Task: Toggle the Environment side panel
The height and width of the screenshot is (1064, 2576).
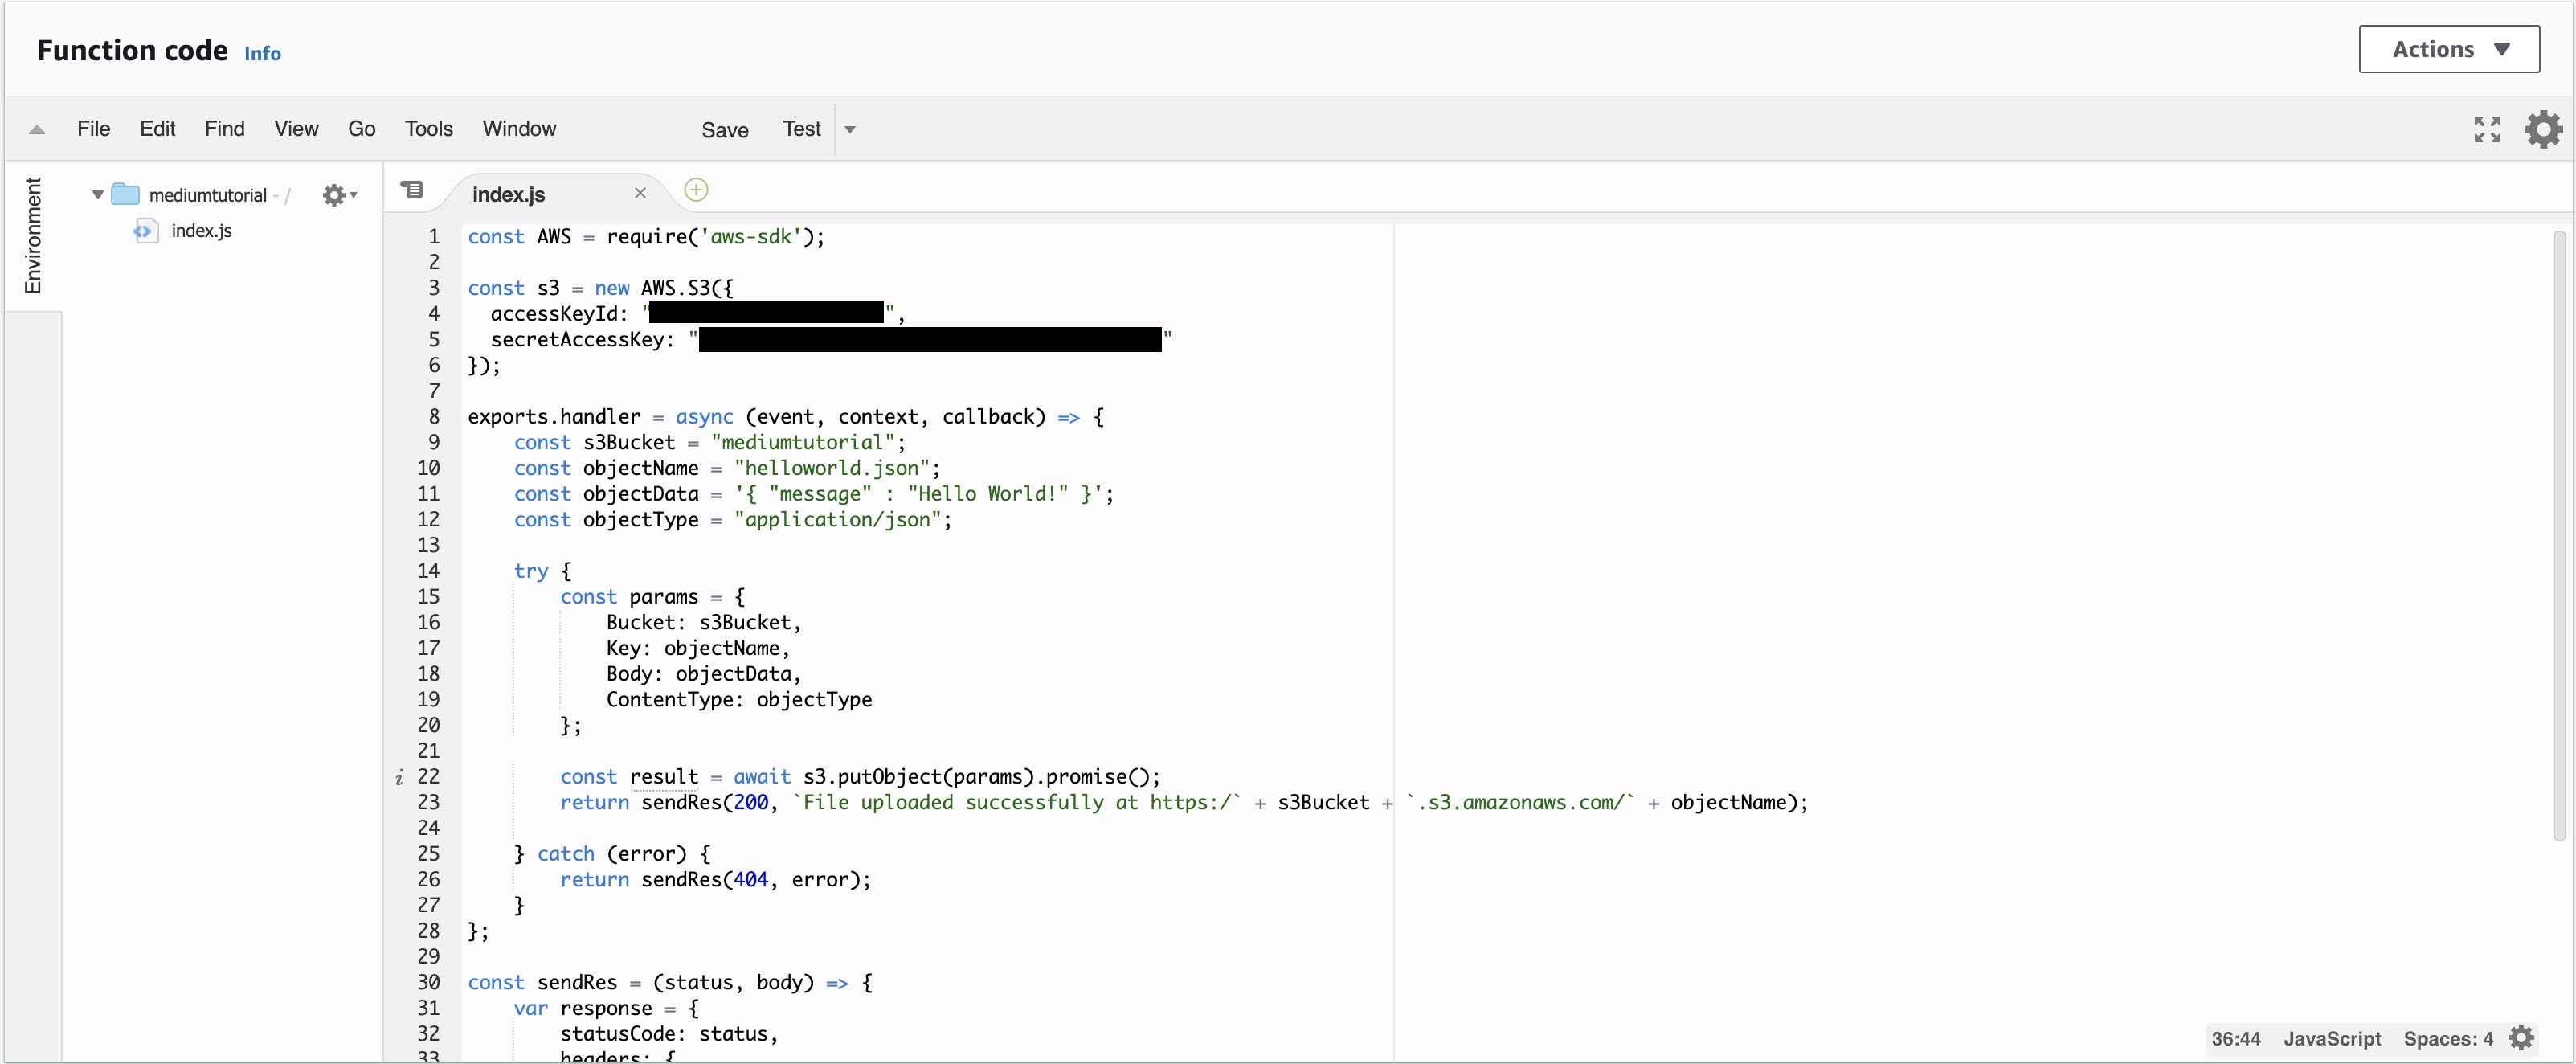Action: pos(33,236)
